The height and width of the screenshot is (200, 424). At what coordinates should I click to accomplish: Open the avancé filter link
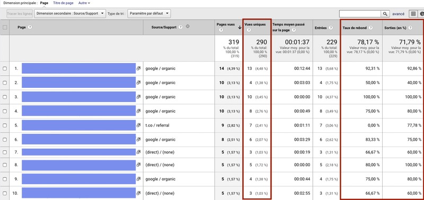tap(399, 14)
